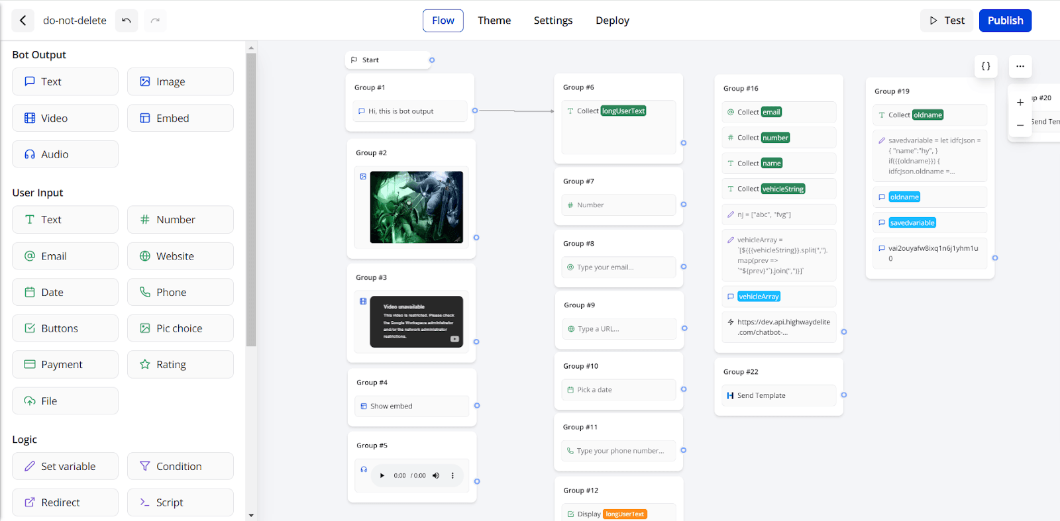The height and width of the screenshot is (521, 1060).
Task: Open the Deploy tab
Action: pos(612,21)
